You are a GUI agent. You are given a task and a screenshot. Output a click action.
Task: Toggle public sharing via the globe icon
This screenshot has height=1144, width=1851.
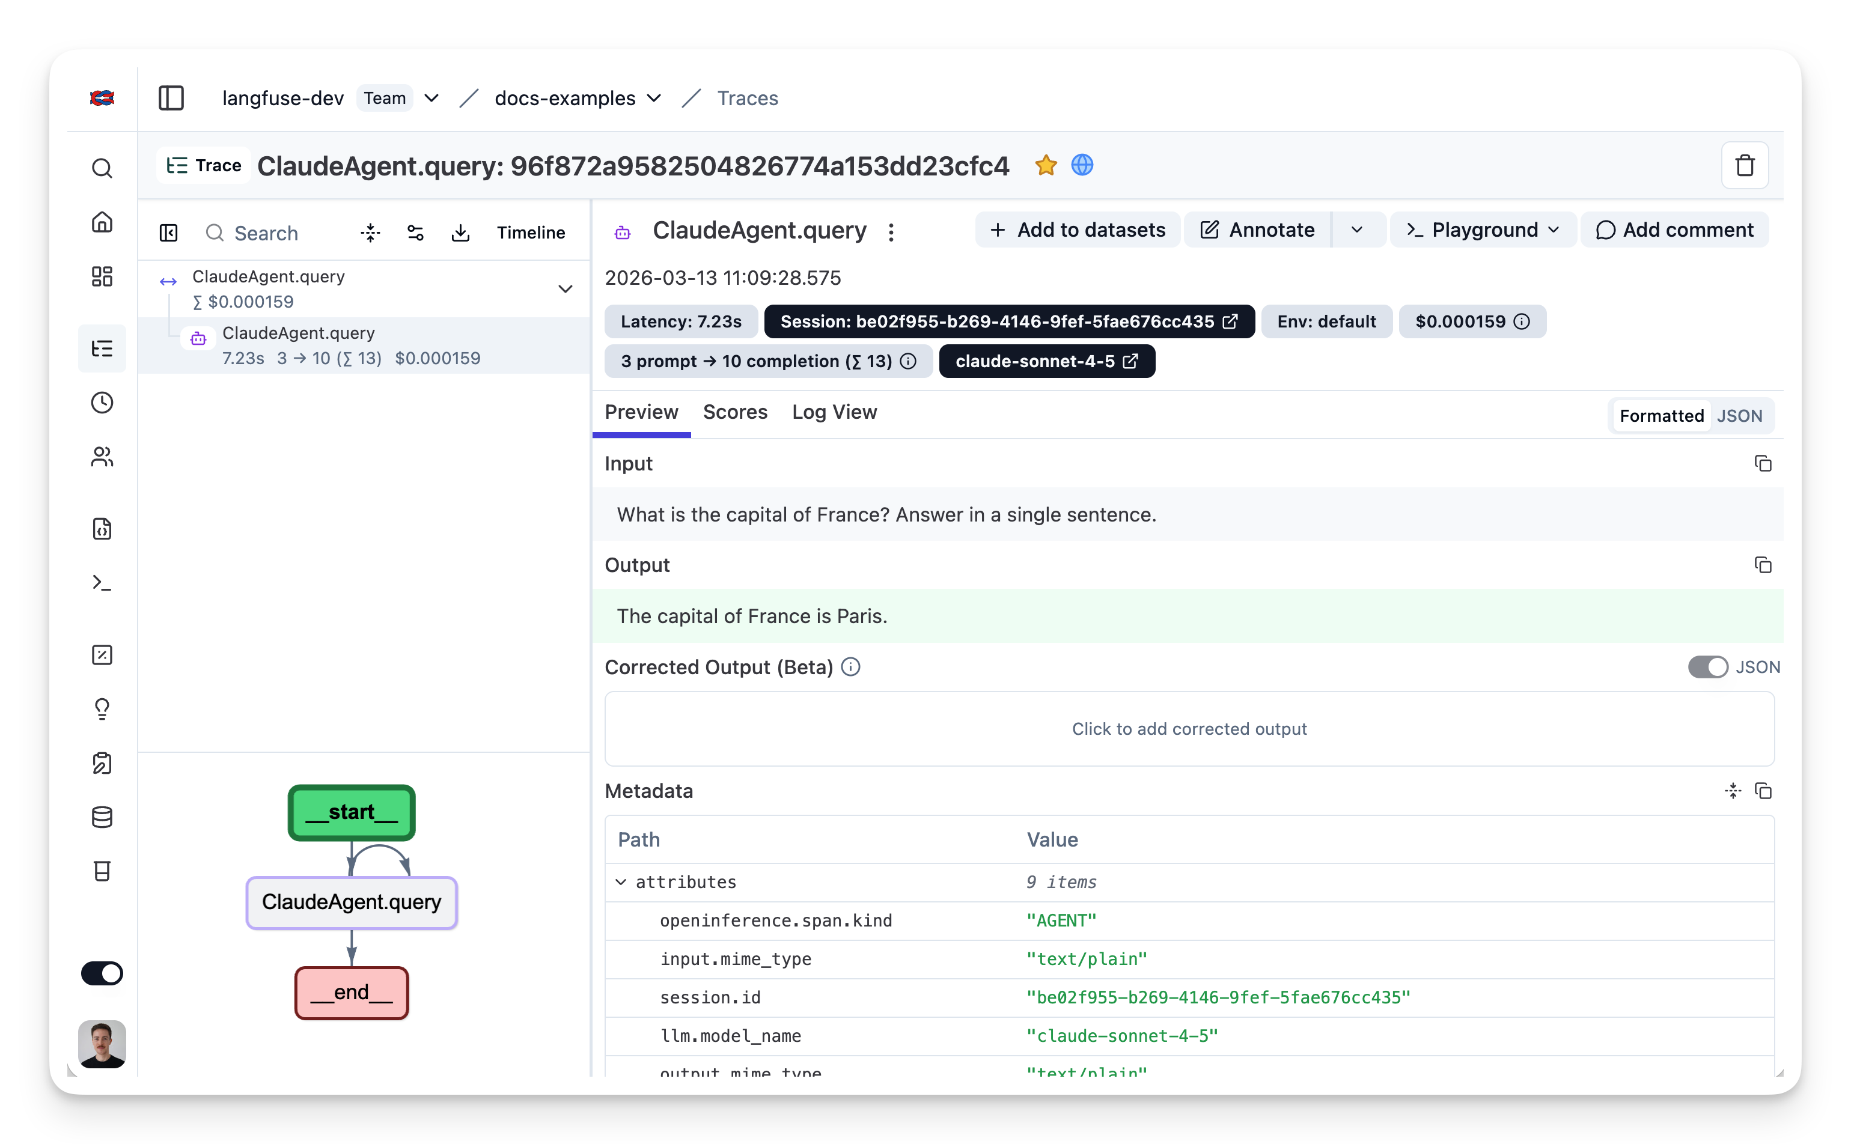1082,165
